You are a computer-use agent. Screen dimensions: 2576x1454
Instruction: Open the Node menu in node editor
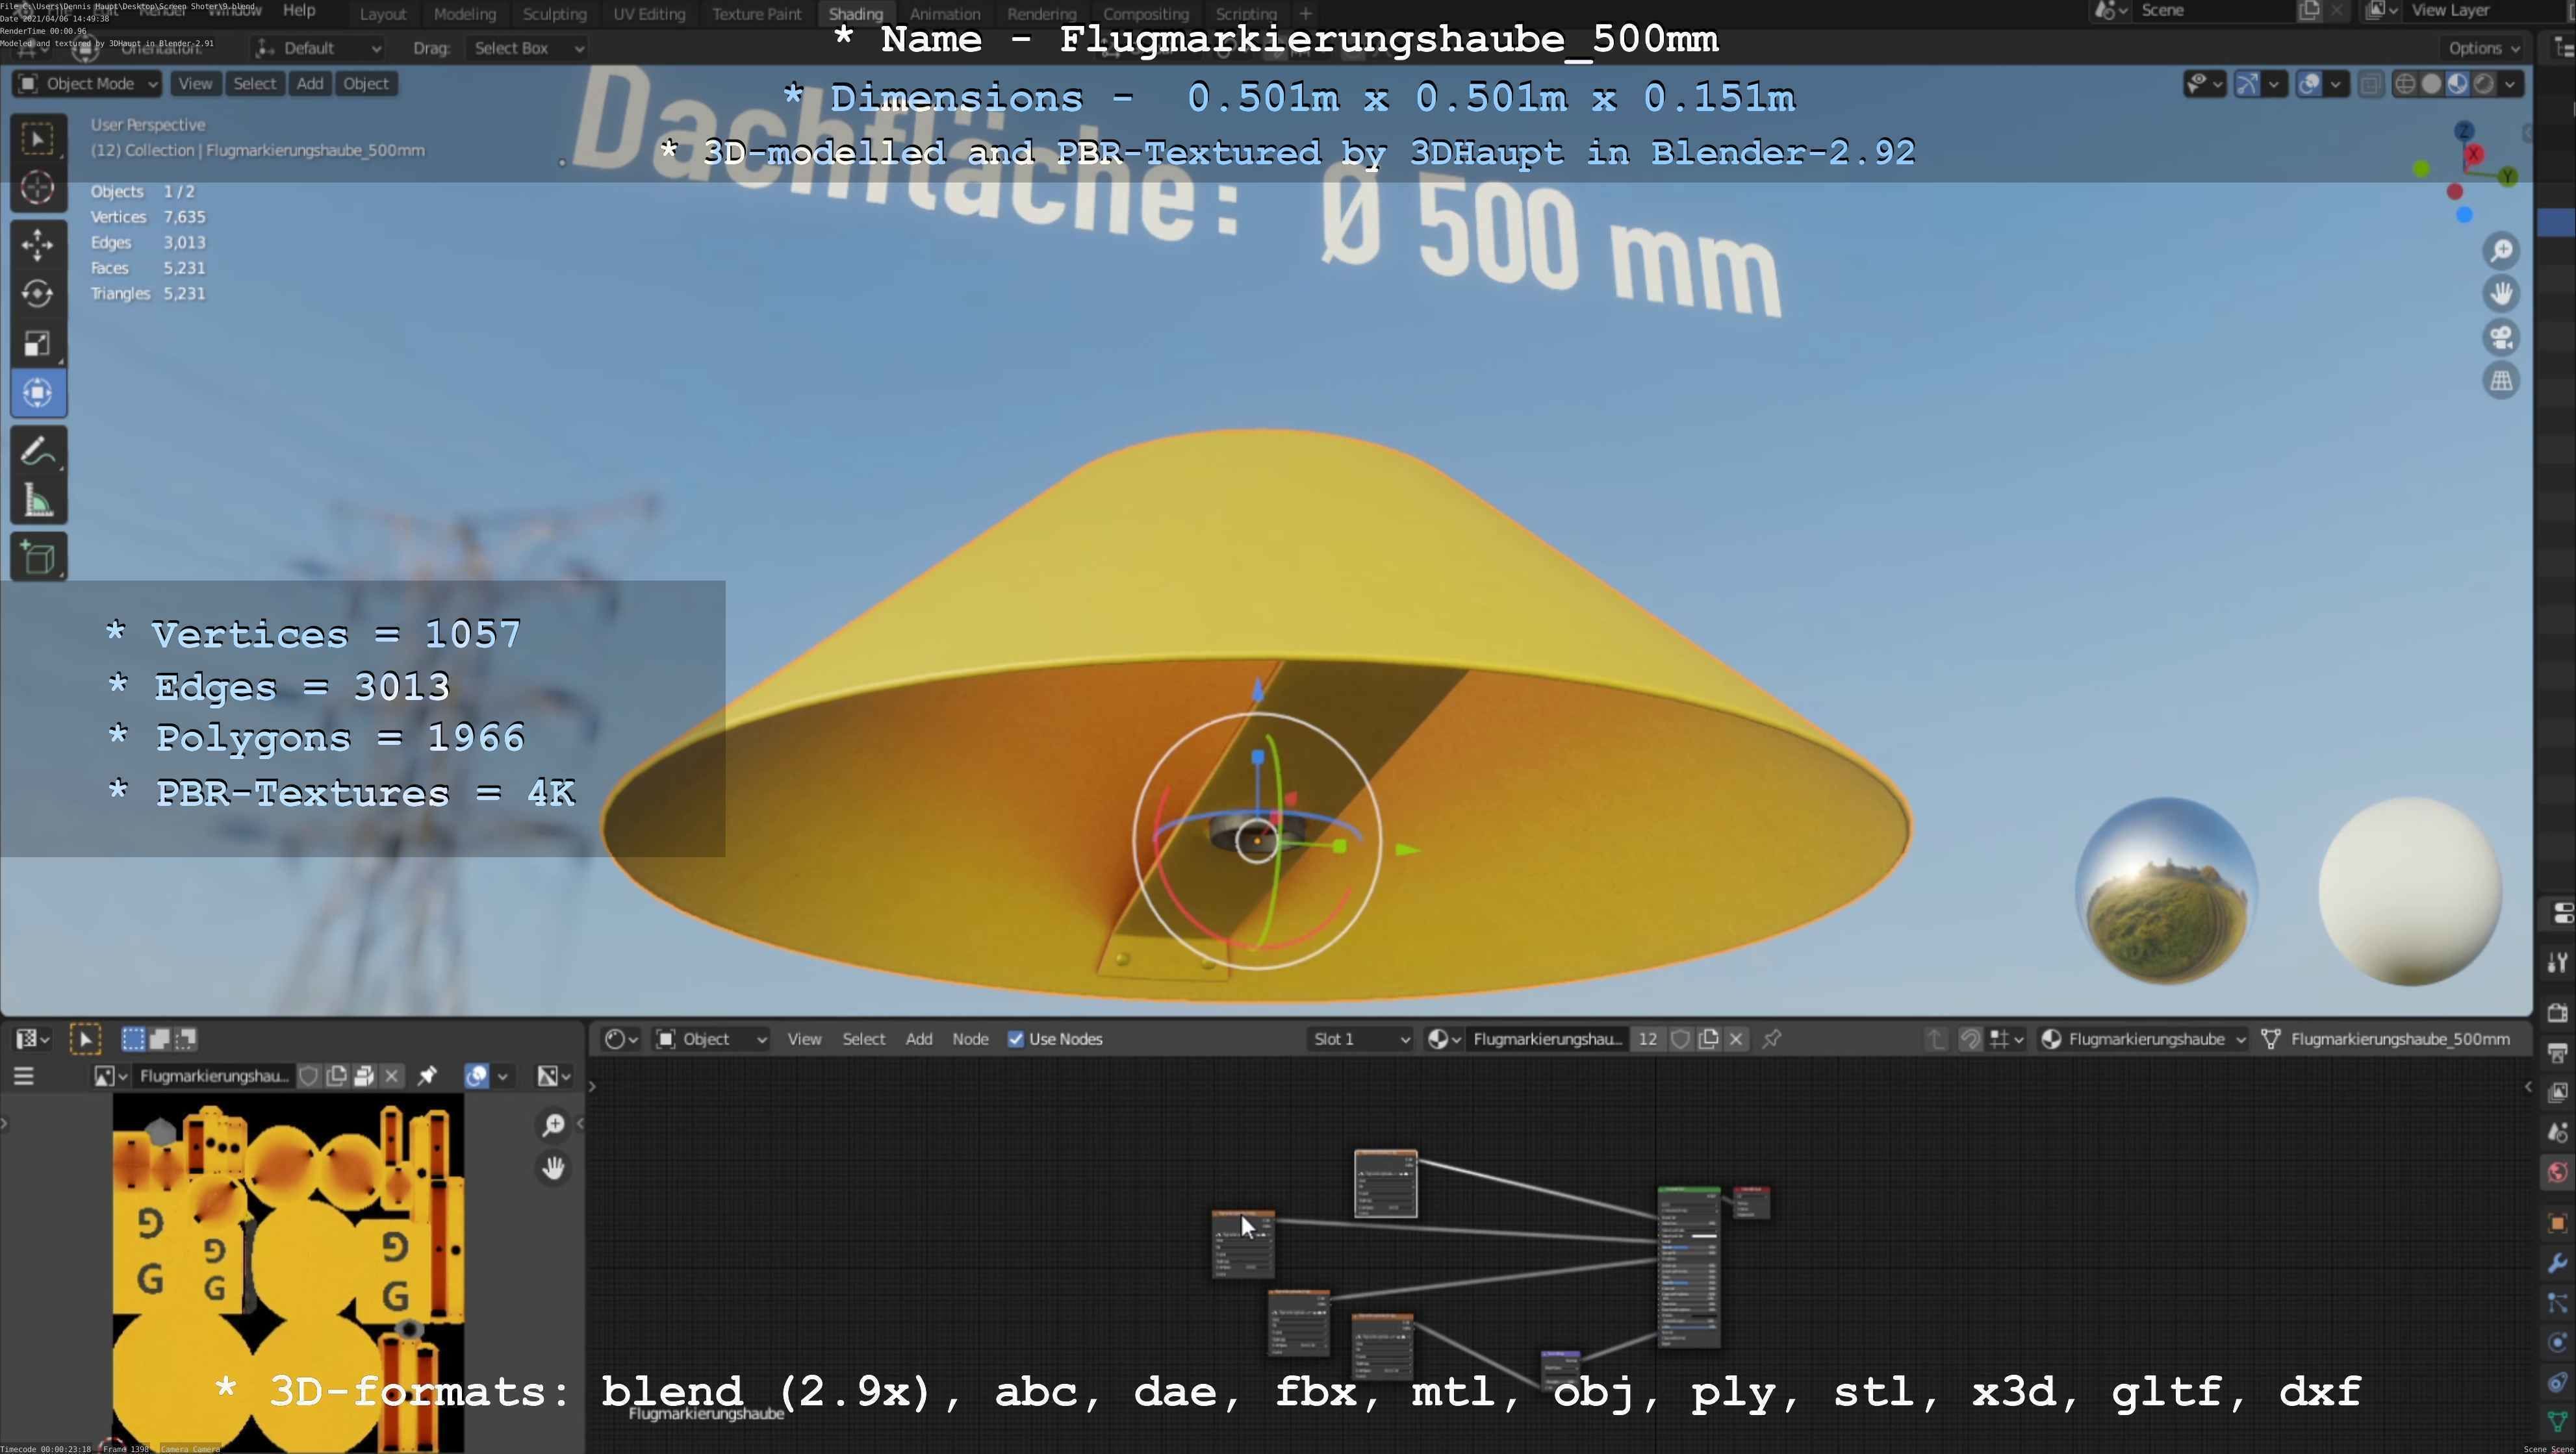coord(970,1039)
